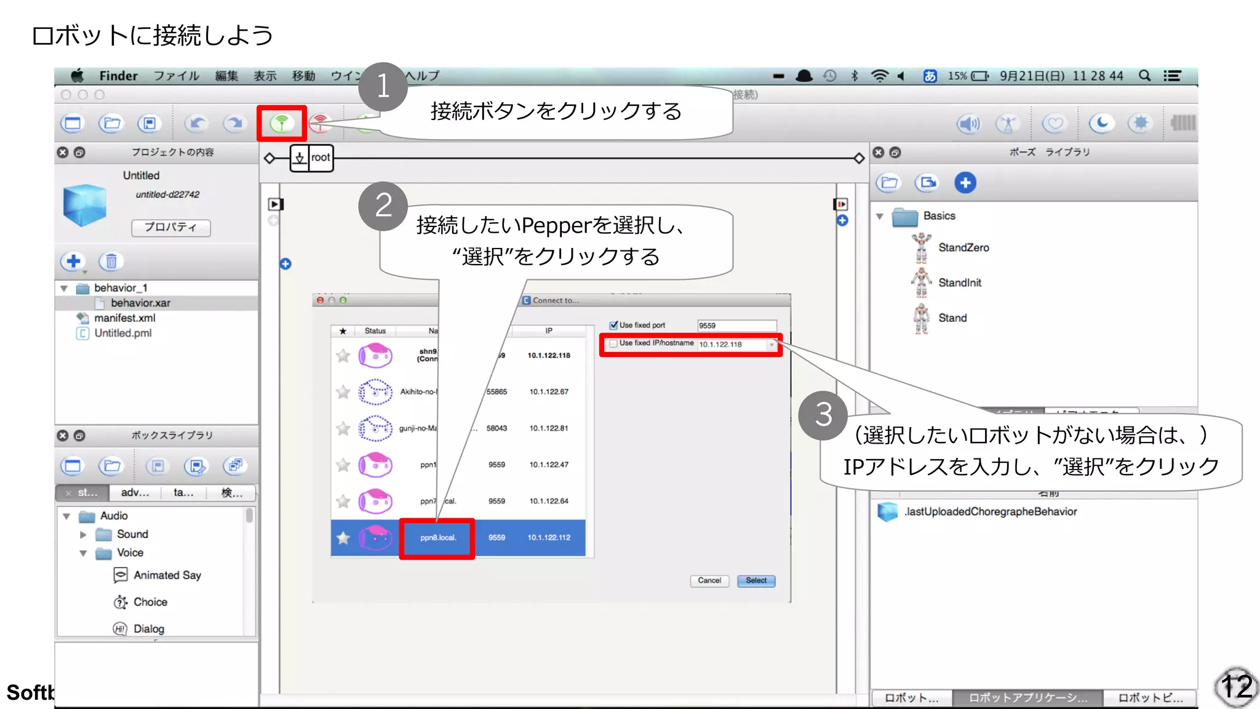
Task: Click the fixed port number field
Action: click(737, 326)
